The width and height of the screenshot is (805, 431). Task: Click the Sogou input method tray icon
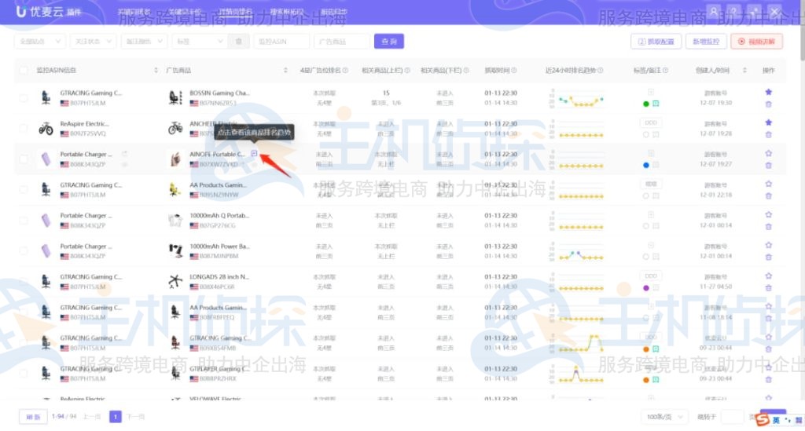click(763, 420)
